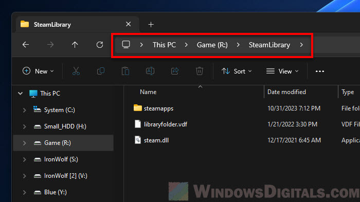Click date 1/21/2022 3:30 PM
The height and width of the screenshot is (202, 360).
pos(292,124)
